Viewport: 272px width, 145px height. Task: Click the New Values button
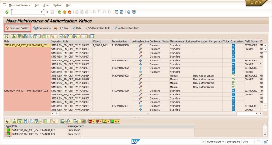(x=42, y=28)
